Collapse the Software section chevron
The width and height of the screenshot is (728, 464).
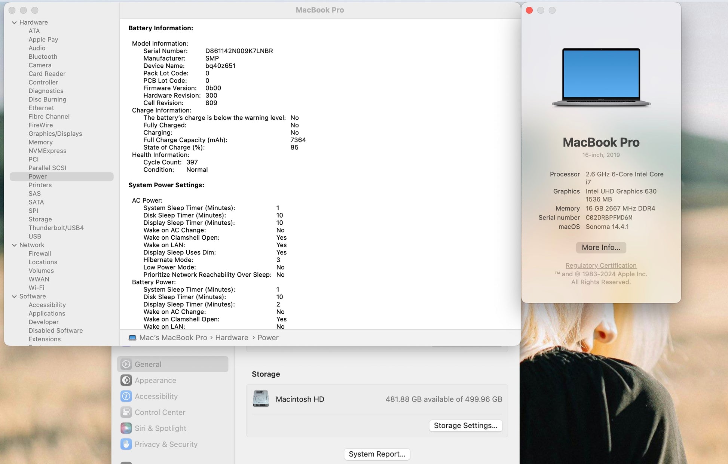pyautogui.click(x=14, y=296)
